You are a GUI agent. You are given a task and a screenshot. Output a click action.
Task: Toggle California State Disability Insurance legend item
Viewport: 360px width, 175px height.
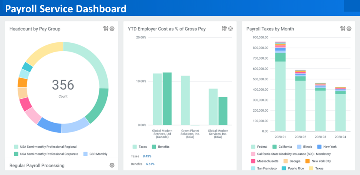291,154
